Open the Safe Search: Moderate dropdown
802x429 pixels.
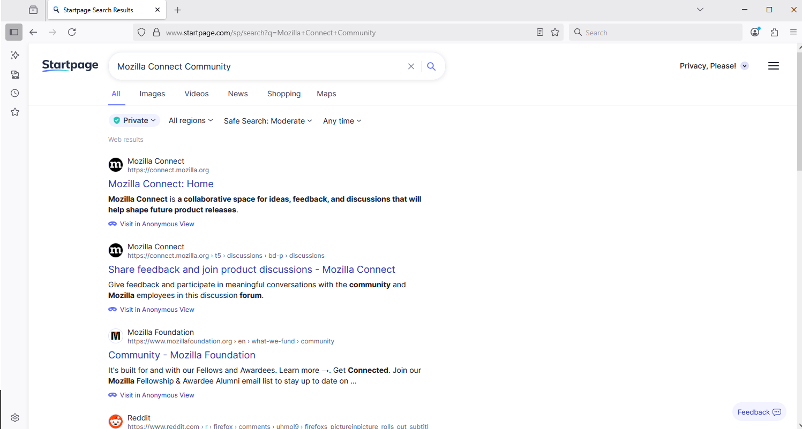point(268,121)
